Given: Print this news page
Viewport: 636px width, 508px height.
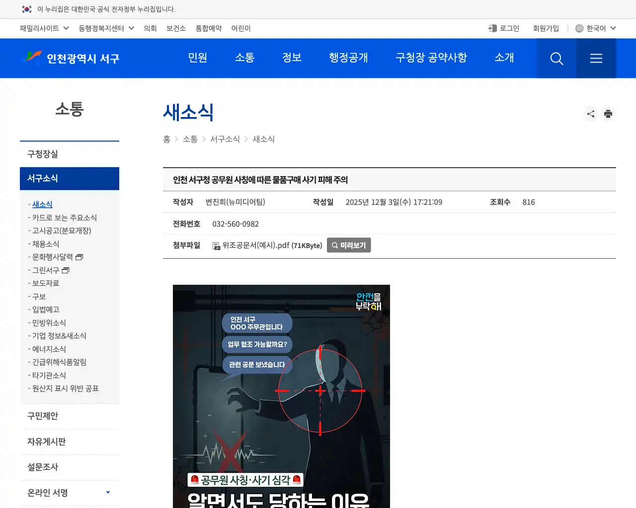Looking at the screenshot, I should pos(608,114).
